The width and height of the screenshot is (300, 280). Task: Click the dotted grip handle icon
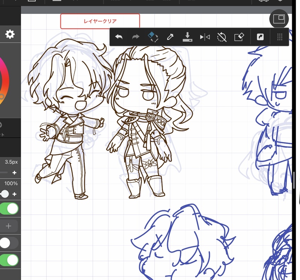280,37
